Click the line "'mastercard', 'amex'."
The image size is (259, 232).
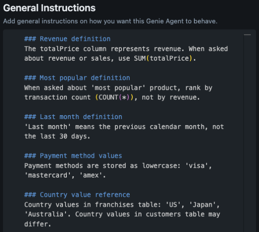point(65,175)
